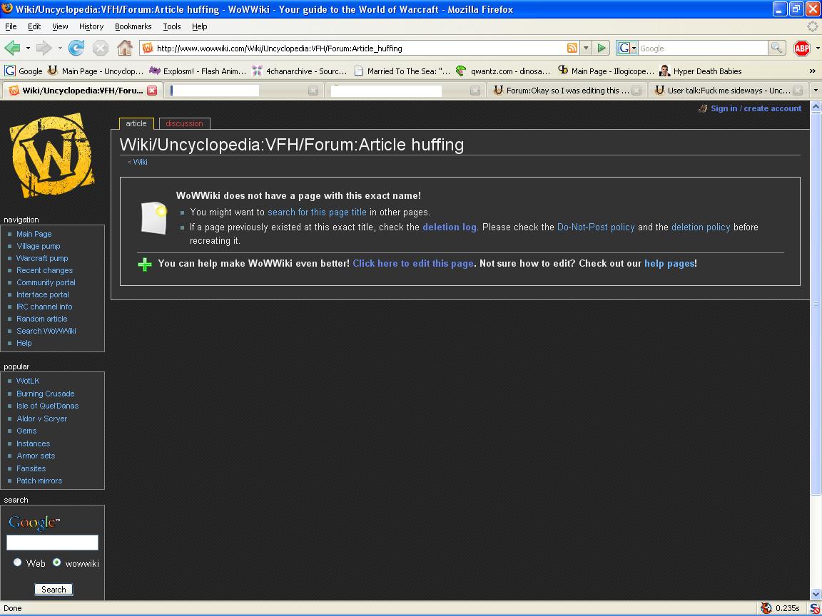Viewport: 822px width, 616px height.
Task: Click the WoWWiki logo
Action: point(52,157)
